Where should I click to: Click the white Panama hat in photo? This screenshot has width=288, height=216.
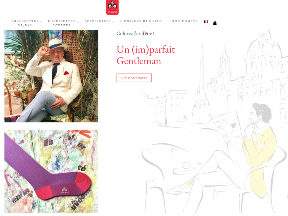coord(57,44)
